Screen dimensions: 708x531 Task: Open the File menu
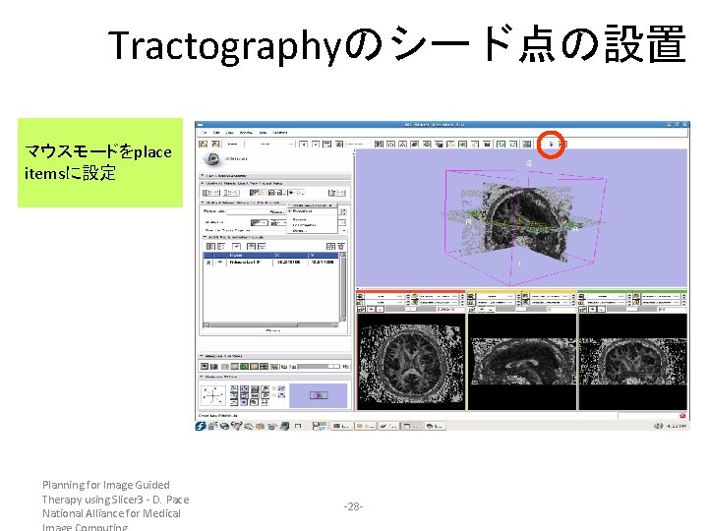[204, 133]
